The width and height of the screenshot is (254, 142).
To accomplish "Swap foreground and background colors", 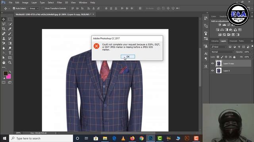I will pos(10,72).
